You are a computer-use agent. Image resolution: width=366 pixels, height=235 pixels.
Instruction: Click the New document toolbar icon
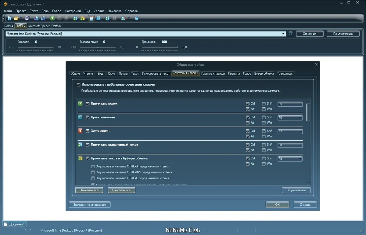[9, 18]
